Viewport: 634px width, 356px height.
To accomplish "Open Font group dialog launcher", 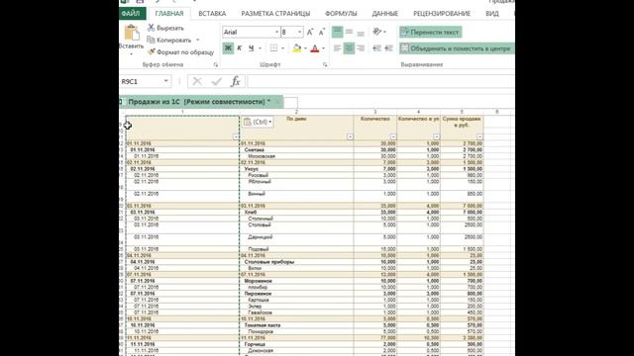I will [325, 64].
